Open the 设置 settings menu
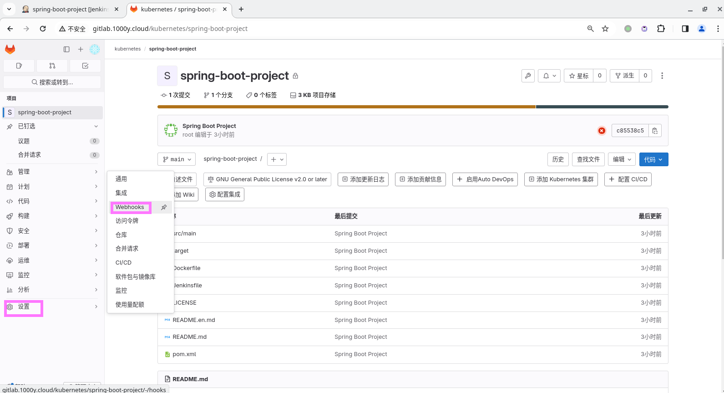This screenshot has width=724, height=393. [x=53, y=307]
